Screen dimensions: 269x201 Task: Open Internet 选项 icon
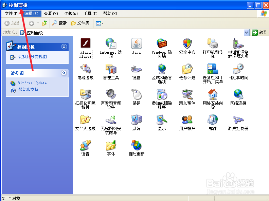coord(111,43)
